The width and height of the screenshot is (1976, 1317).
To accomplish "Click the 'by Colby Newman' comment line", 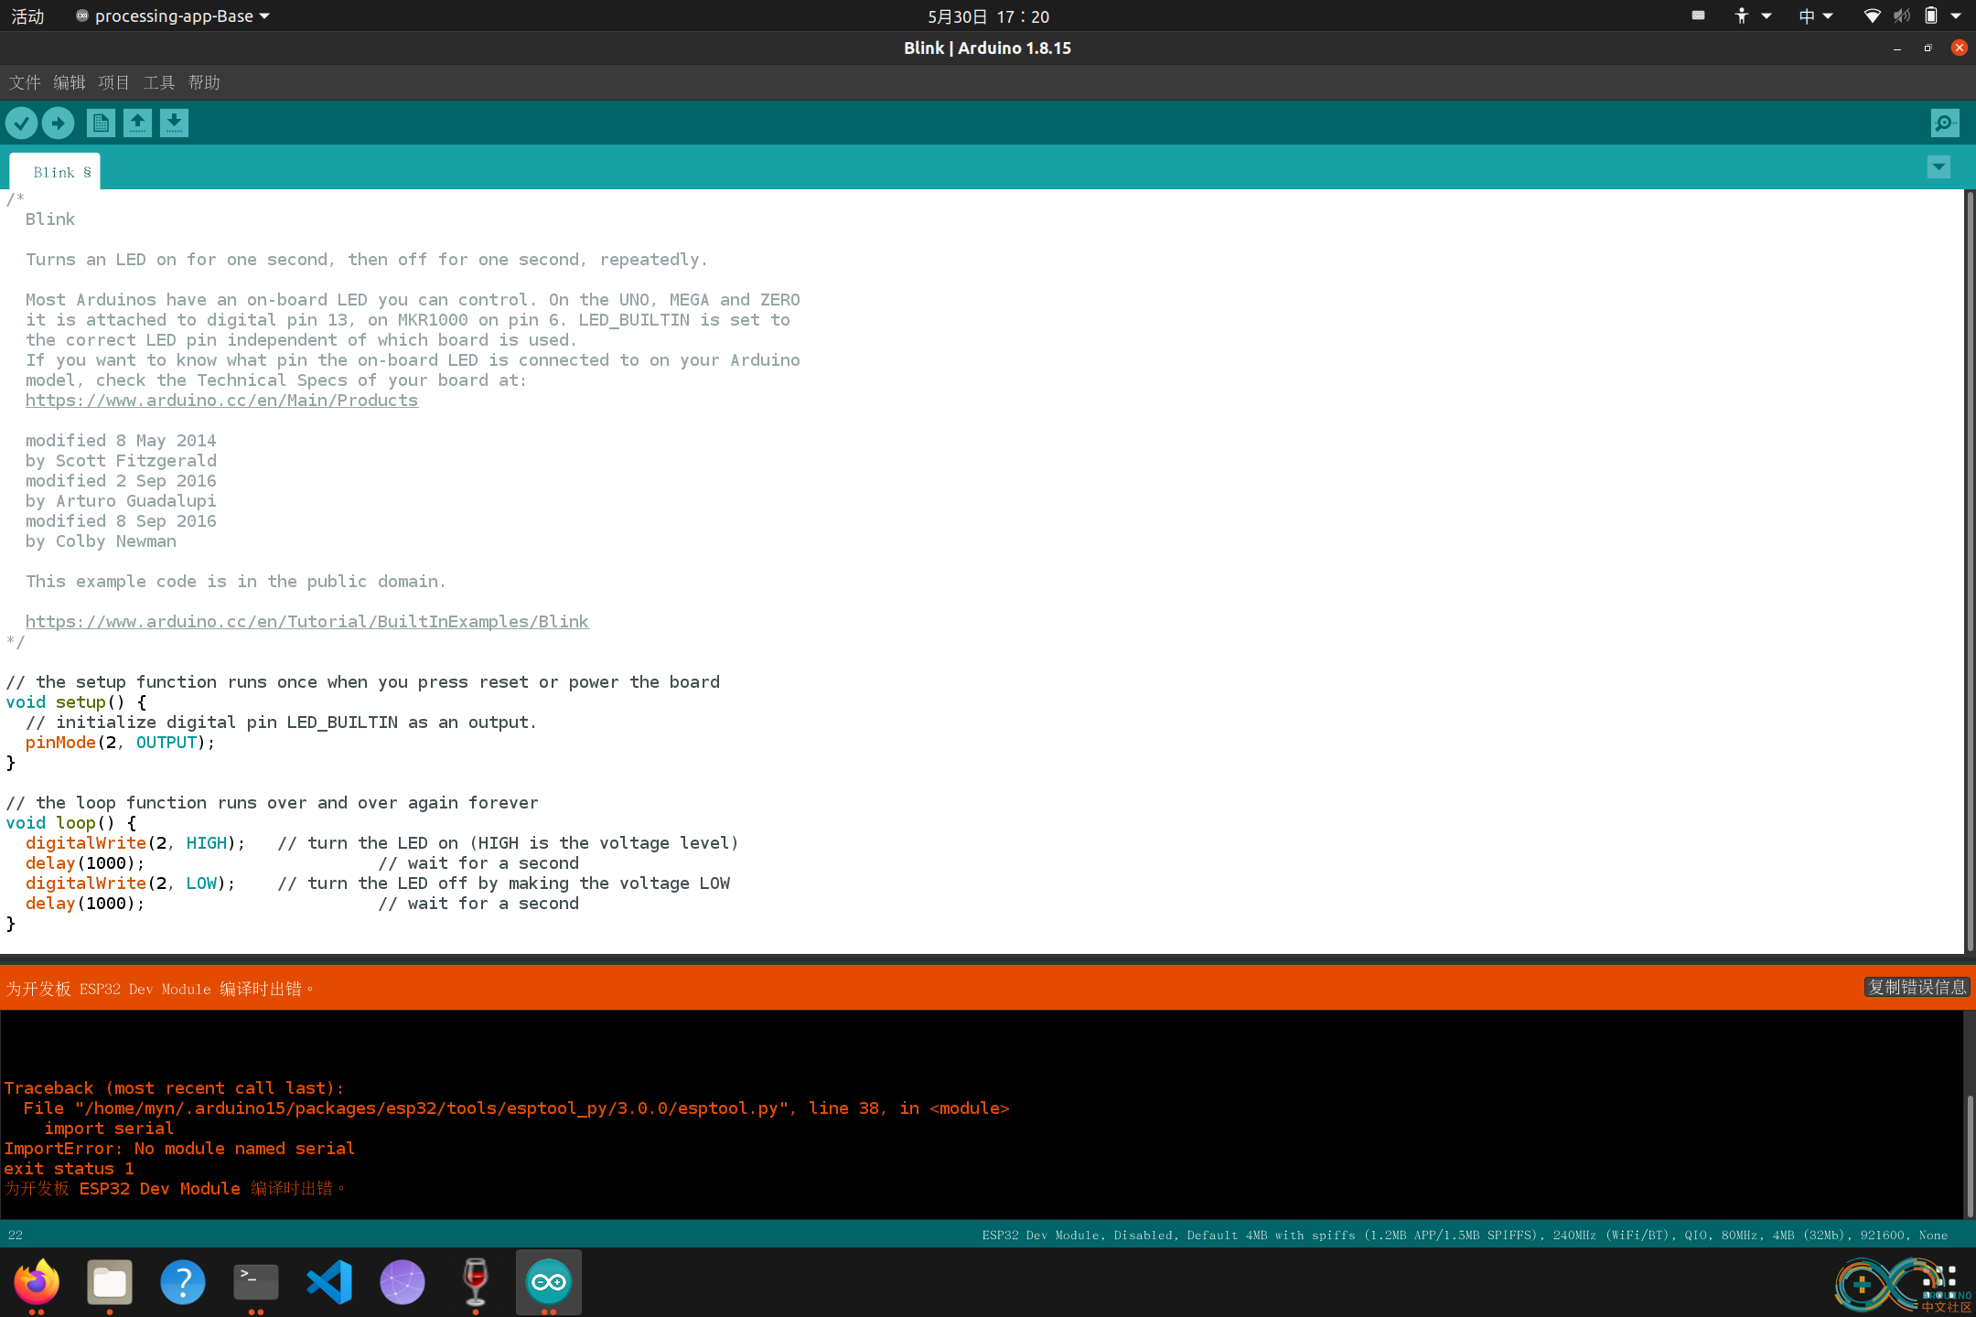I will [101, 541].
